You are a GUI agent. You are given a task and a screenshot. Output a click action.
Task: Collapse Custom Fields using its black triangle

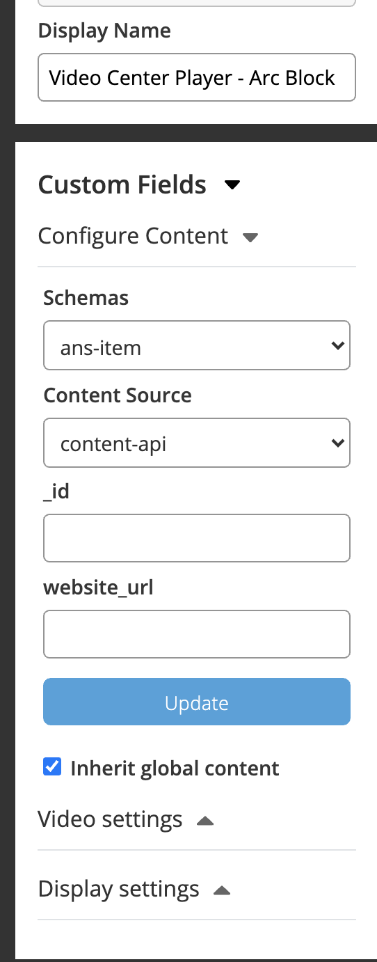pos(232,185)
